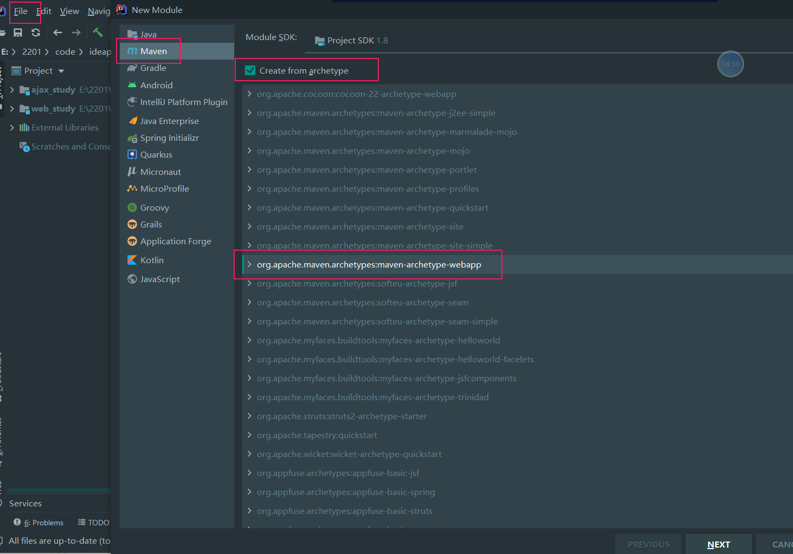
Task: Select appfuse-basic-spring archetype
Action: coord(346,492)
